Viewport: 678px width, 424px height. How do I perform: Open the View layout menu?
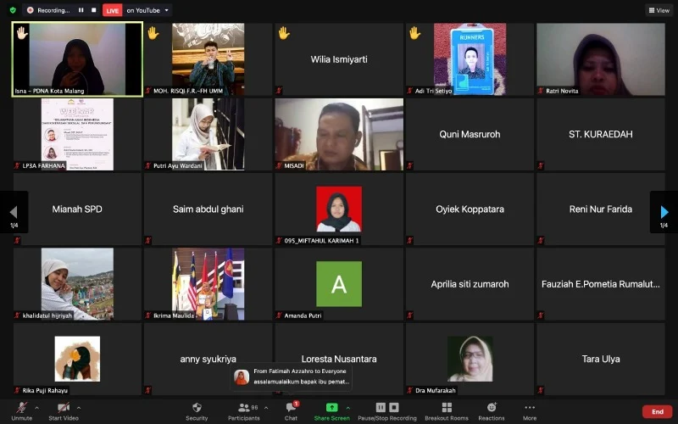pos(659,10)
